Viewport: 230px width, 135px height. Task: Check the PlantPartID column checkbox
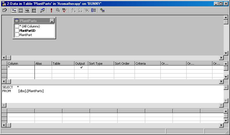tap(17, 31)
